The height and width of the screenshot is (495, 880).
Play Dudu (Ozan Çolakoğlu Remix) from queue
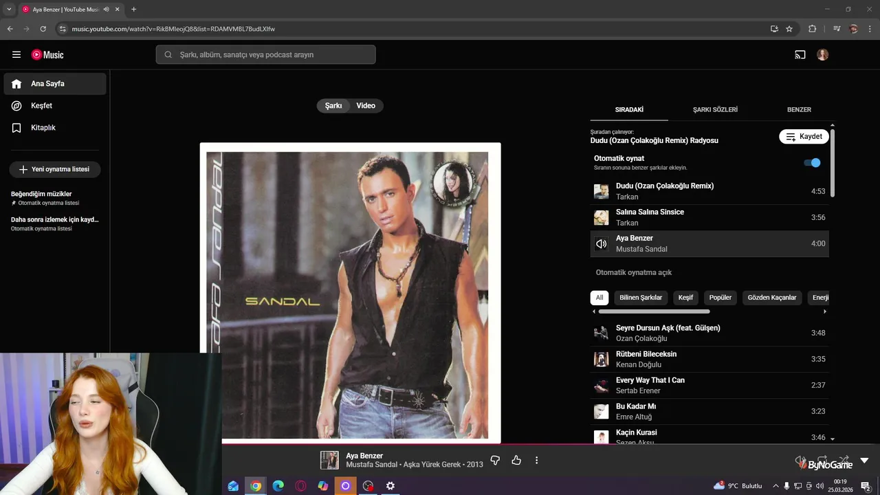pos(709,191)
